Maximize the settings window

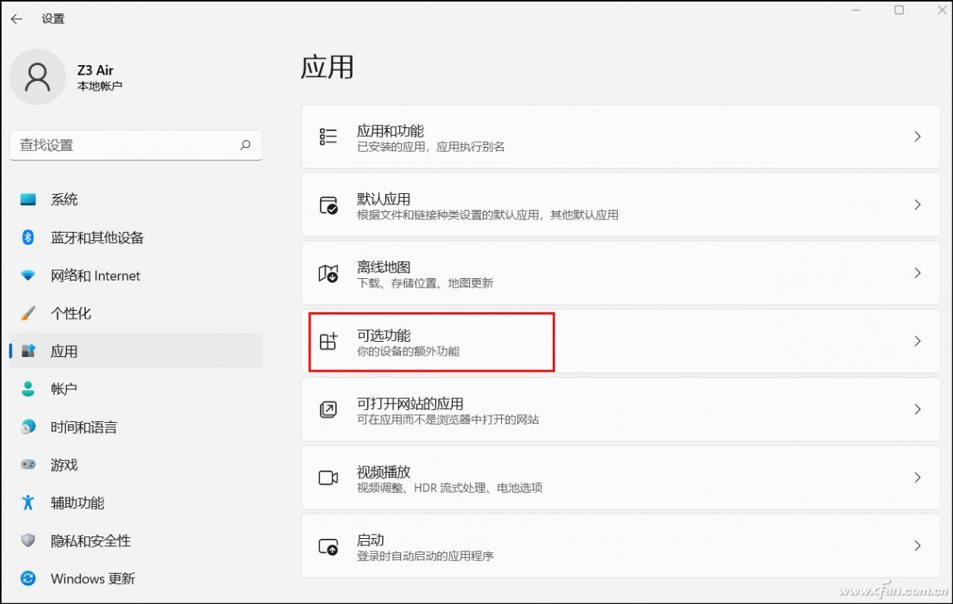click(x=899, y=10)
